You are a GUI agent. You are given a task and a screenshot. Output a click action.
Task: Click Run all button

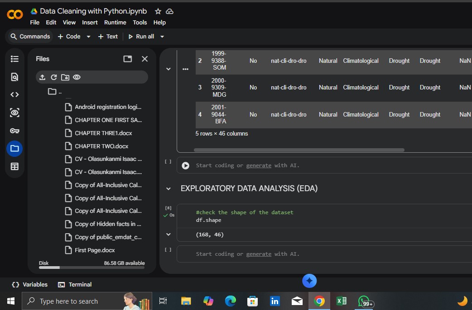(141, 37)
